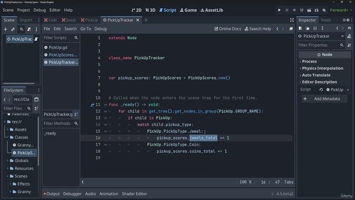Open Search Help
This screenshot has height=200, width=355.
point(258,29)
